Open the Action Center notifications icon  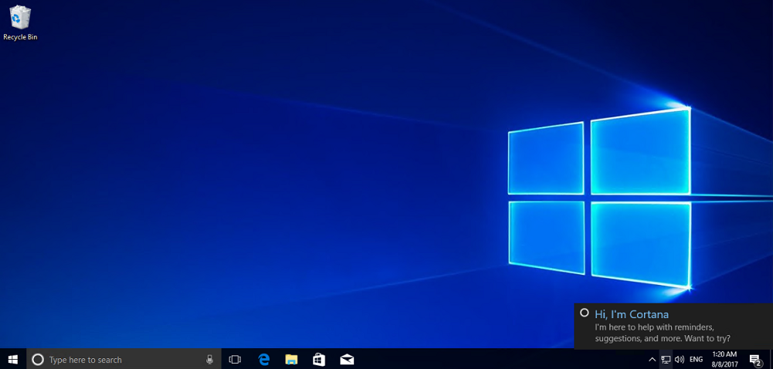754,360
